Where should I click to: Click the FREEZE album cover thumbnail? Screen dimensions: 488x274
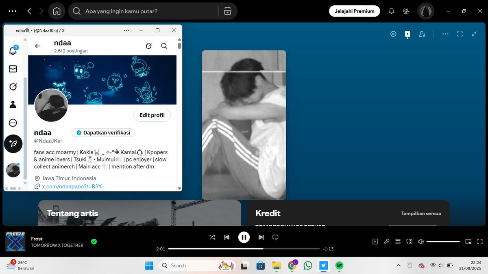(15, 242)
